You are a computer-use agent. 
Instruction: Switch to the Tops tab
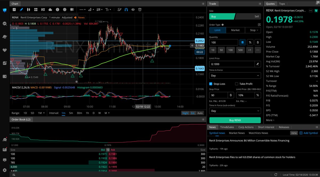click(x=282, y=4)
